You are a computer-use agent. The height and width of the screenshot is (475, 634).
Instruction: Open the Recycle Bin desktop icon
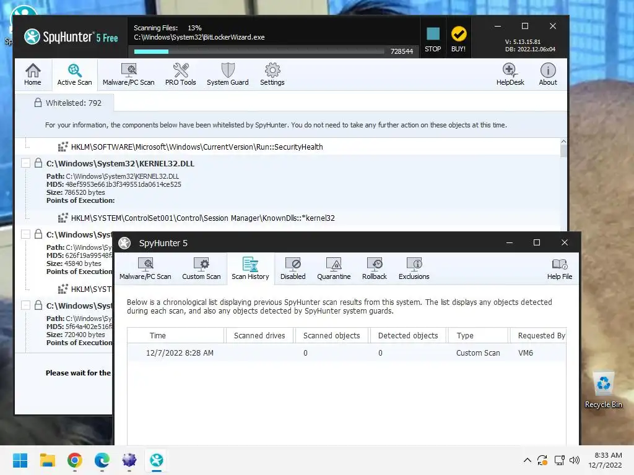tap(603, 390)
